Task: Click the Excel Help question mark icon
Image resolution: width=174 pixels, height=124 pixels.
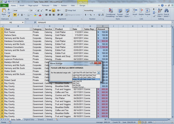Action: (162, 5)
